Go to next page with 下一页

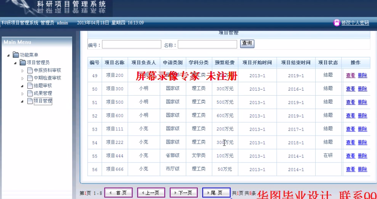pos(184,193)
